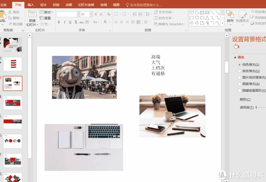The height and width of the screenshot is (182, 266).
Task: Align text right in the paragraph group
Action: [127, 22]
